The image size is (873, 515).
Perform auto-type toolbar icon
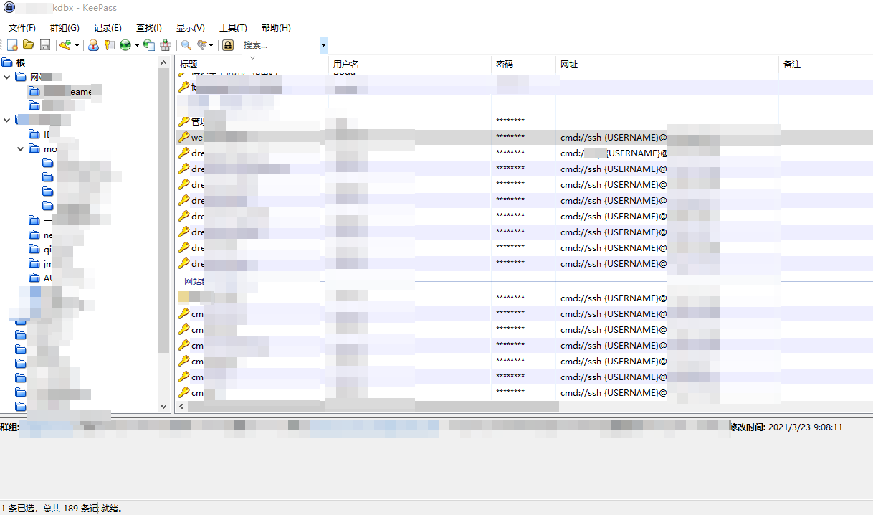tap(166, 45)
